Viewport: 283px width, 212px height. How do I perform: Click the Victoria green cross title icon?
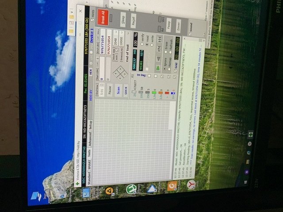(77, 184)
